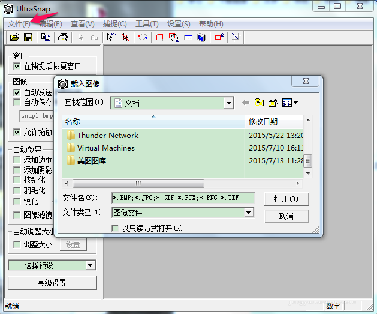
Task: Click the file list scroll up arrow
Action: [x=308, y=120]
